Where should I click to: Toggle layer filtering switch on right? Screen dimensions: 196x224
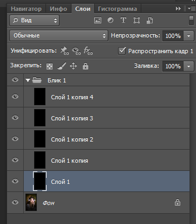click(191, 21)
